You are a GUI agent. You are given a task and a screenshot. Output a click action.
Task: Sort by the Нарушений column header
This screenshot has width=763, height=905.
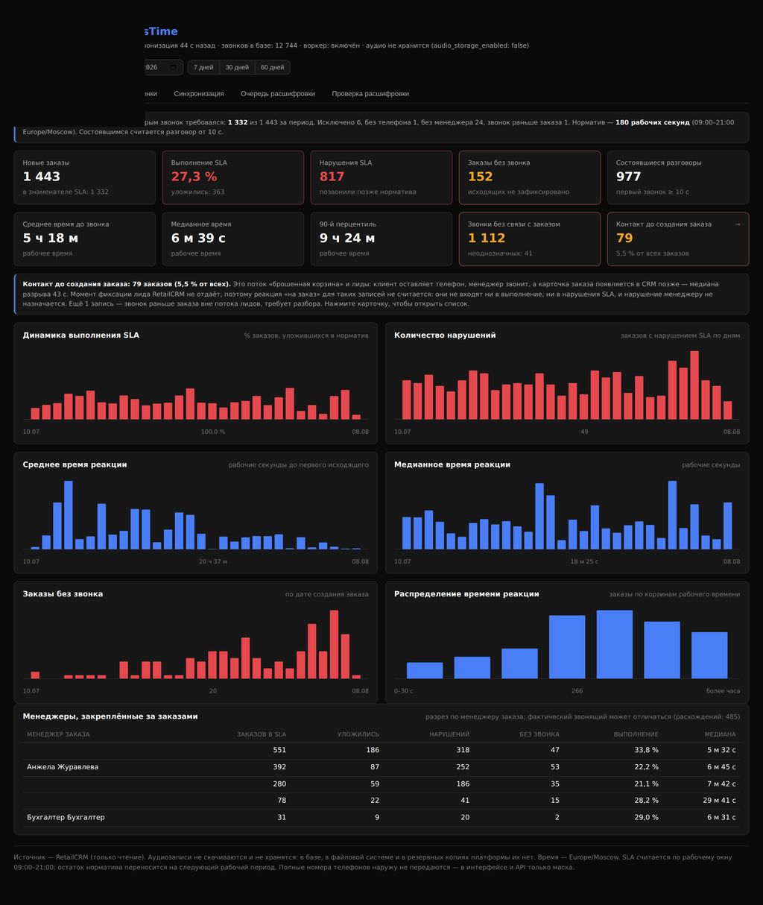point(449,734)
